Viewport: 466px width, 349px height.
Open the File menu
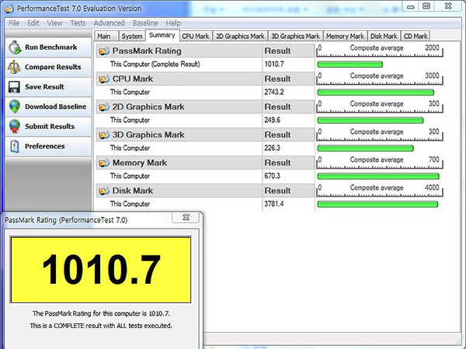[14, 23]
